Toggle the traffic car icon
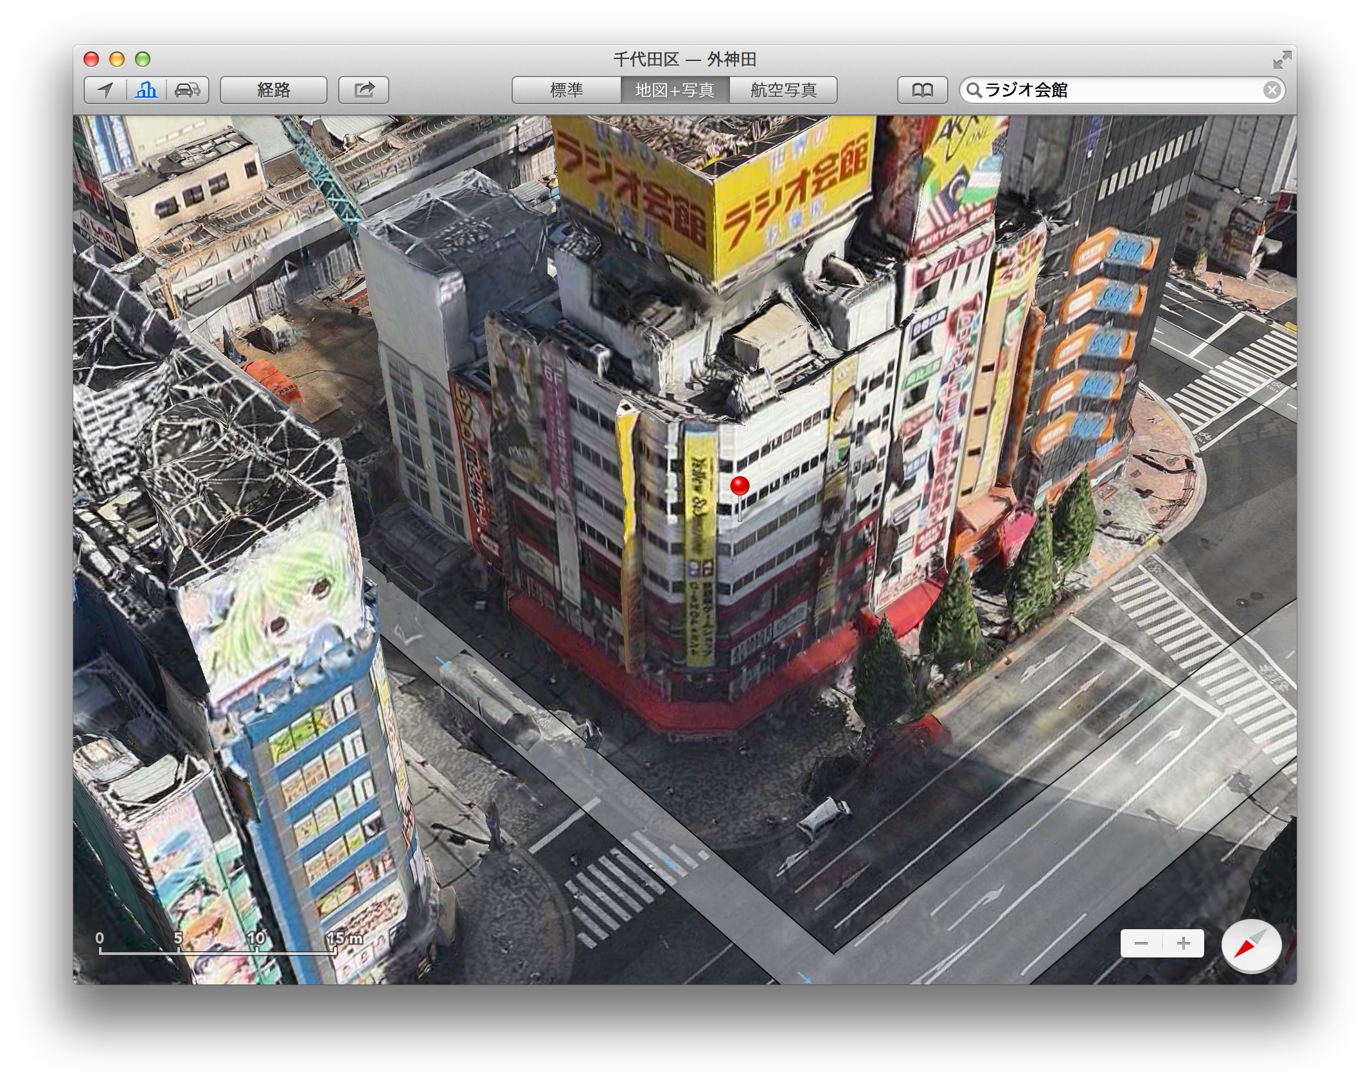 click(187, 90)
